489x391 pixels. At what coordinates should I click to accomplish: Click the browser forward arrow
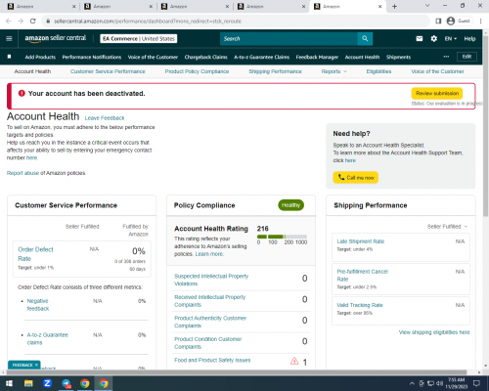pos(21,21)
